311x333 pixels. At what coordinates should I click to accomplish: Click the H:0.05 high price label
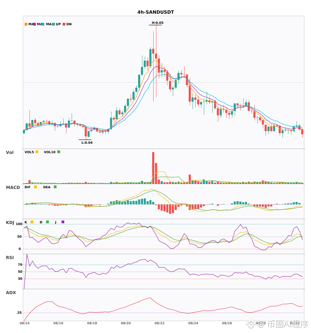click(x=157, y=23)
